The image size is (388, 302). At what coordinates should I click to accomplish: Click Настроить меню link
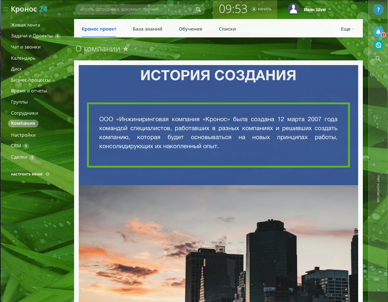27,174
